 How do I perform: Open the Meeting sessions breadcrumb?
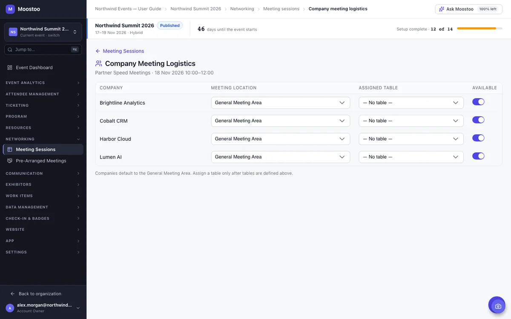[x=281, y=9]
